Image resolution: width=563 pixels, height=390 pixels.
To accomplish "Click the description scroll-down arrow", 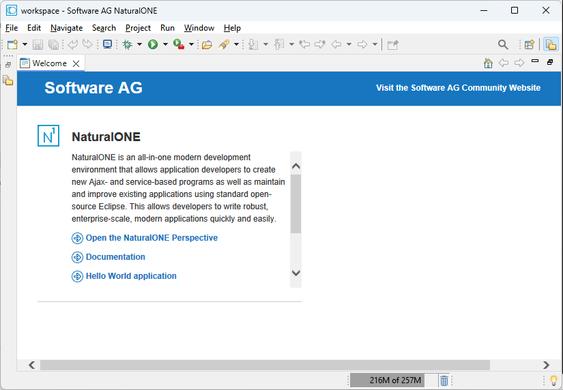I will coord(295,273).
